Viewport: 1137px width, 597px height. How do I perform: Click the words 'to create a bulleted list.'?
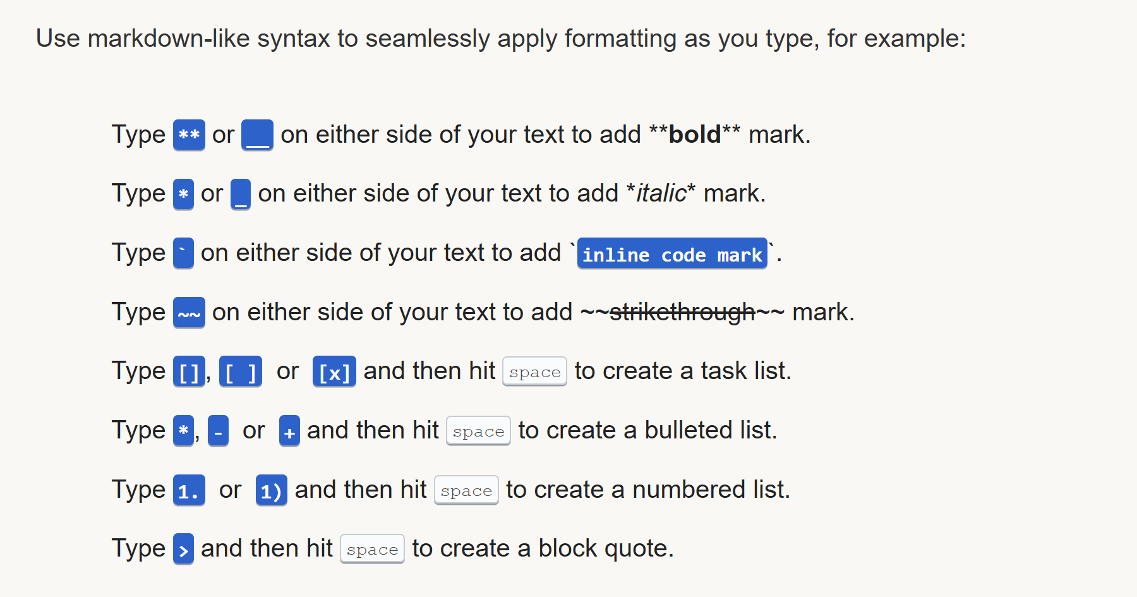pyautogui.click(x=648, y=430)
